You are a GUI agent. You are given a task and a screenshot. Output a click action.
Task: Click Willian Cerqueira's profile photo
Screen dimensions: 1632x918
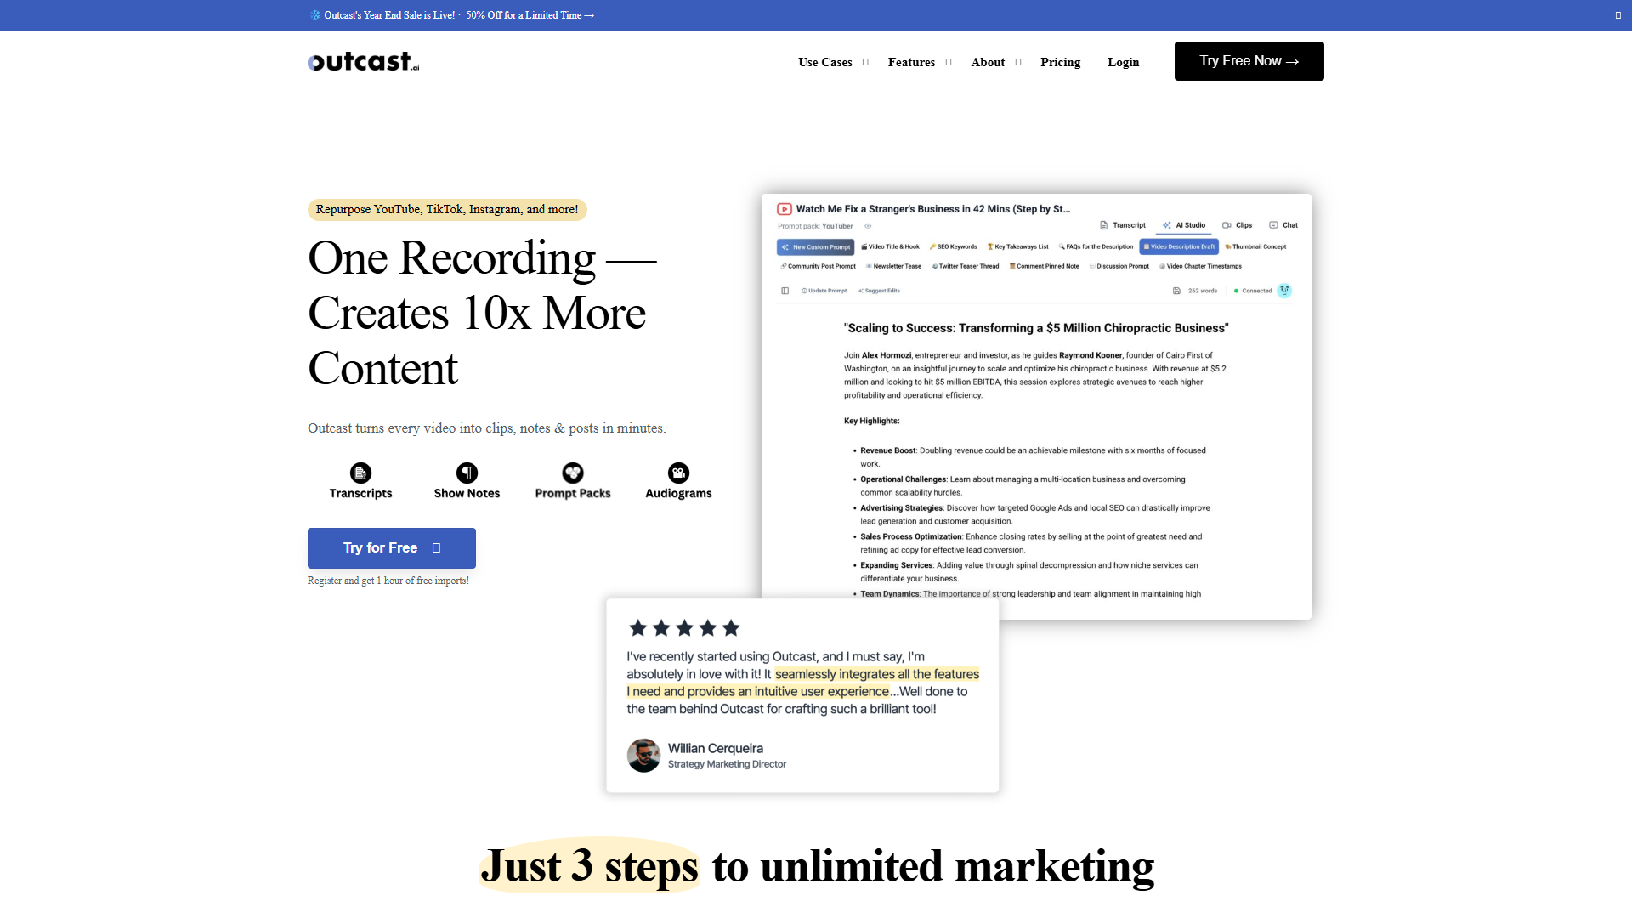tap(643, 755)
